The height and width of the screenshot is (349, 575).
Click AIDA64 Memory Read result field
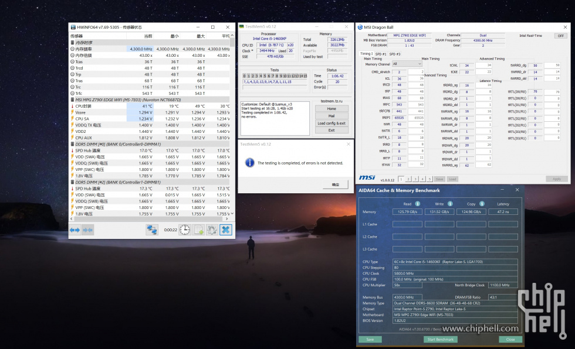[407, 212]
